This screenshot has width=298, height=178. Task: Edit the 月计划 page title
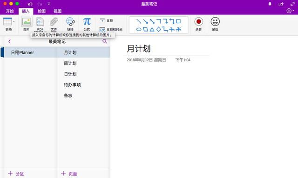[139, 49]
